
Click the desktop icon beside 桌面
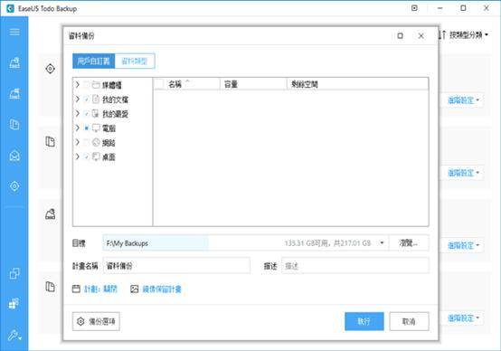(x=96, y=157)
